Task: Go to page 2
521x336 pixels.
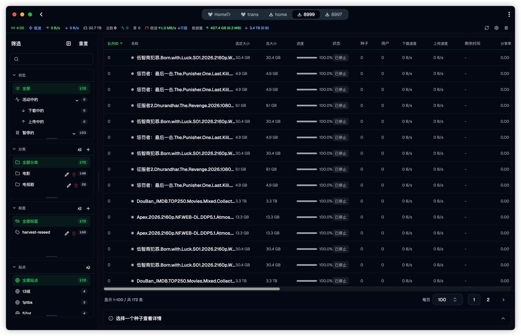Action: pos(488,300)
